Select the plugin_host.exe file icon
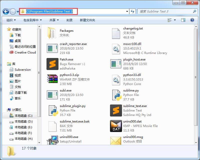This screenshot has width=200, height=160. 116,64
